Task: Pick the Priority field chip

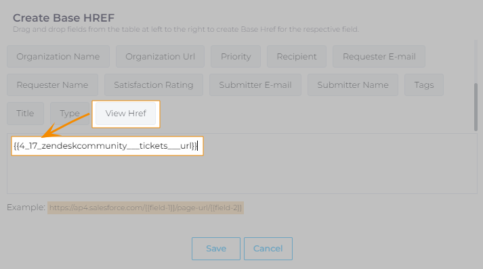Action: [236, 57]
